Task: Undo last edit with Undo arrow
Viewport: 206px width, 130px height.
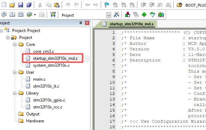Action: (68, 5)
